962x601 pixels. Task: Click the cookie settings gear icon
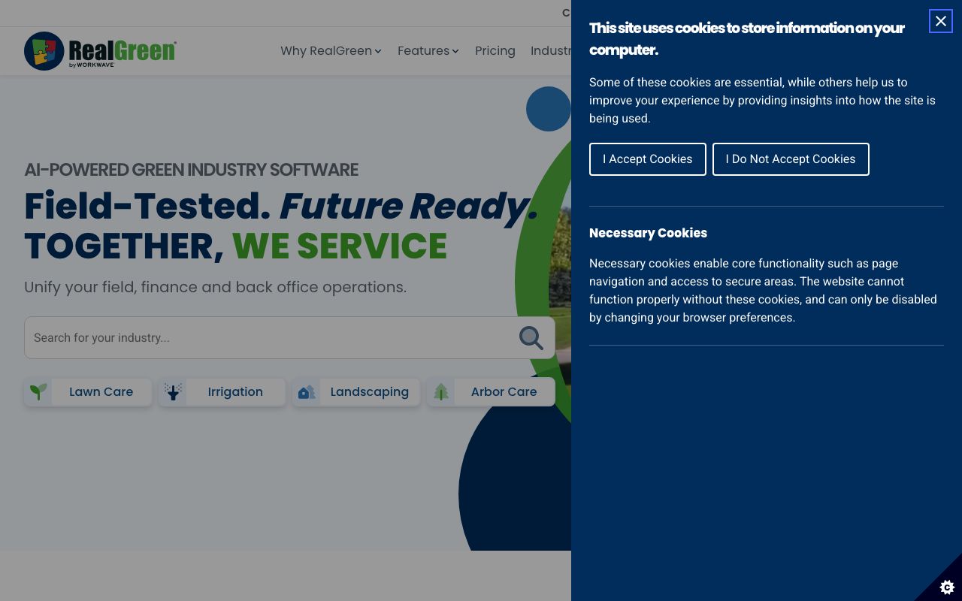947,587
